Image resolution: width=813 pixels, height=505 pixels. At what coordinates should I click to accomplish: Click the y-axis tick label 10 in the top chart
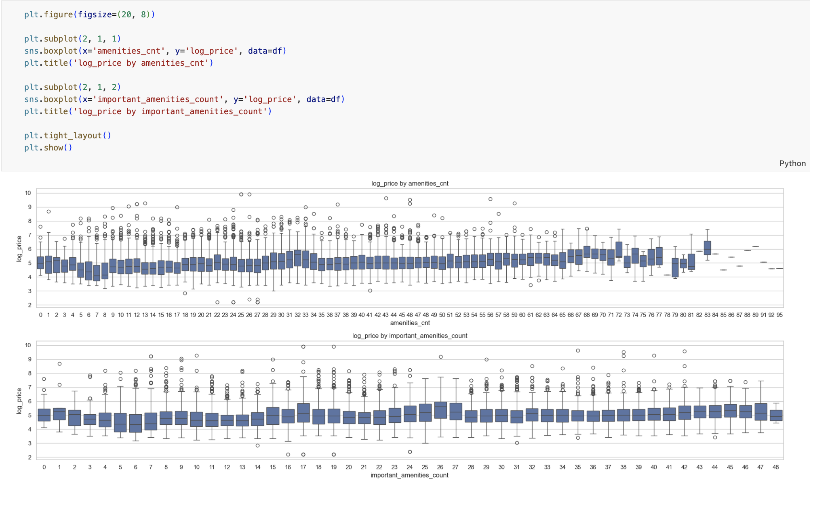(x=28, y=193)
